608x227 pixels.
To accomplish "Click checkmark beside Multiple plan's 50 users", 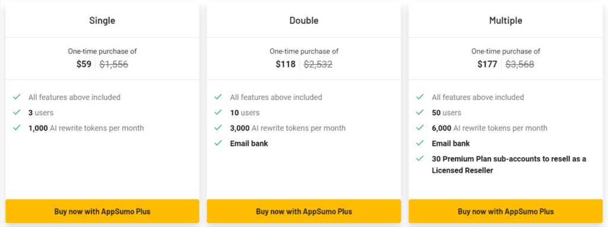I will pos(420,112).
